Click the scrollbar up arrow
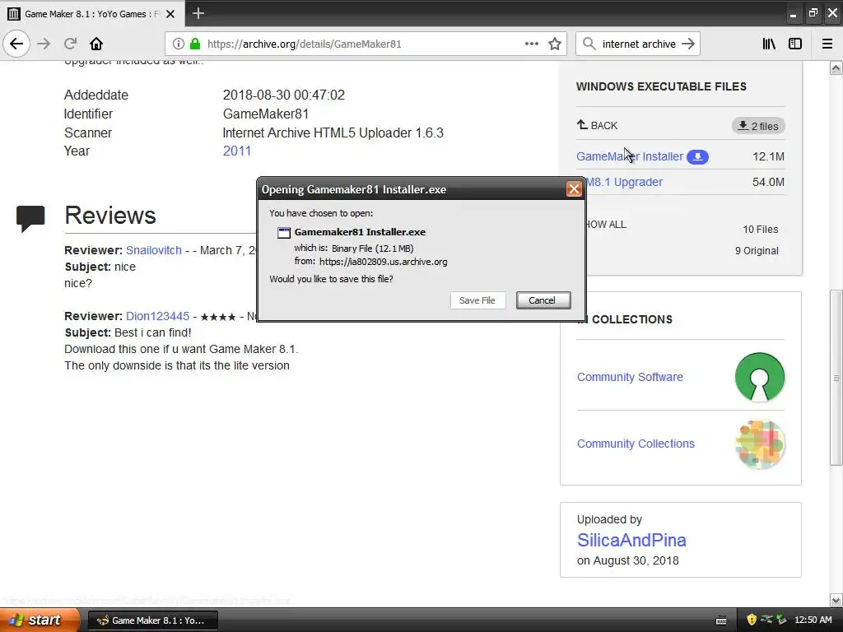Viewport: 843px width, 632px height. coord(836,67)
